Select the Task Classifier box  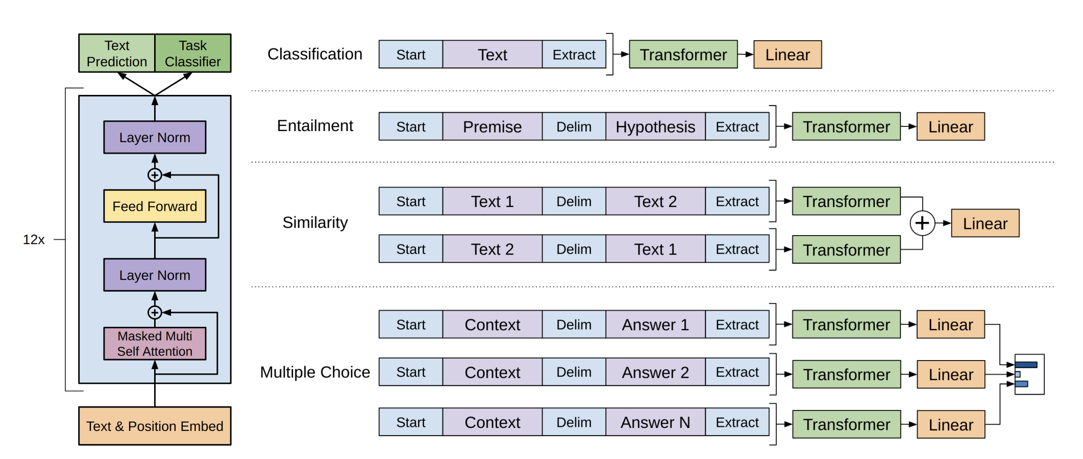pos(193,54)
